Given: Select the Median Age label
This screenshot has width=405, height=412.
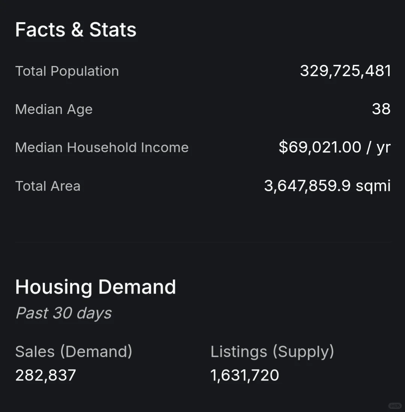Looking at the screenshot, I should 54,109.
